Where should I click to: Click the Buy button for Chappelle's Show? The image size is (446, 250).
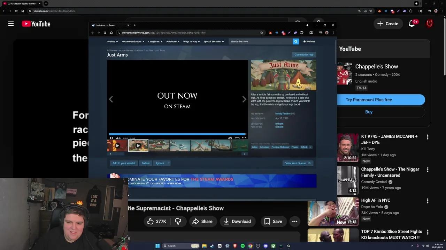pos(381,112)
